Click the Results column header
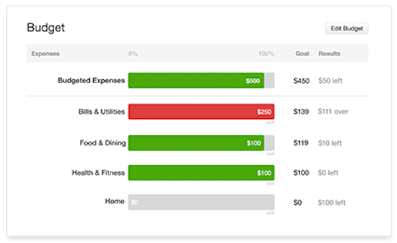The height and width of the screenshot is (243, 397). (x=329, y=53)
